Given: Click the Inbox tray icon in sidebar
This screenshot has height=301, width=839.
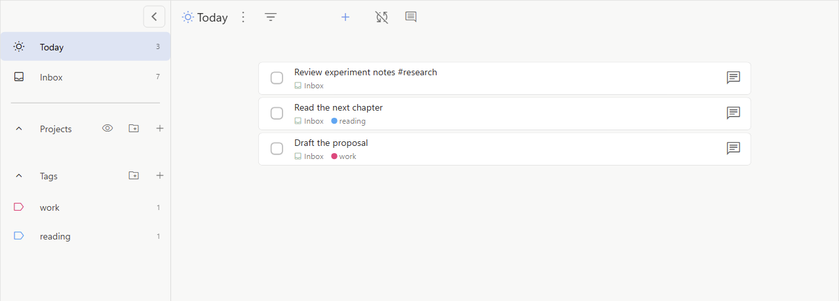Looking at the screenshot, I should [19, 77].
